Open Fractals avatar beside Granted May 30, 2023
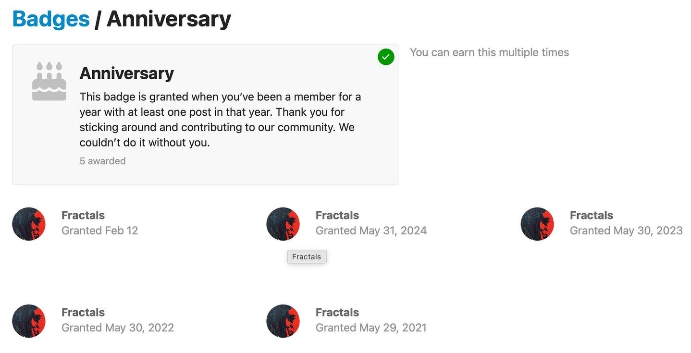The image size is (691, 353). point(537,224)
